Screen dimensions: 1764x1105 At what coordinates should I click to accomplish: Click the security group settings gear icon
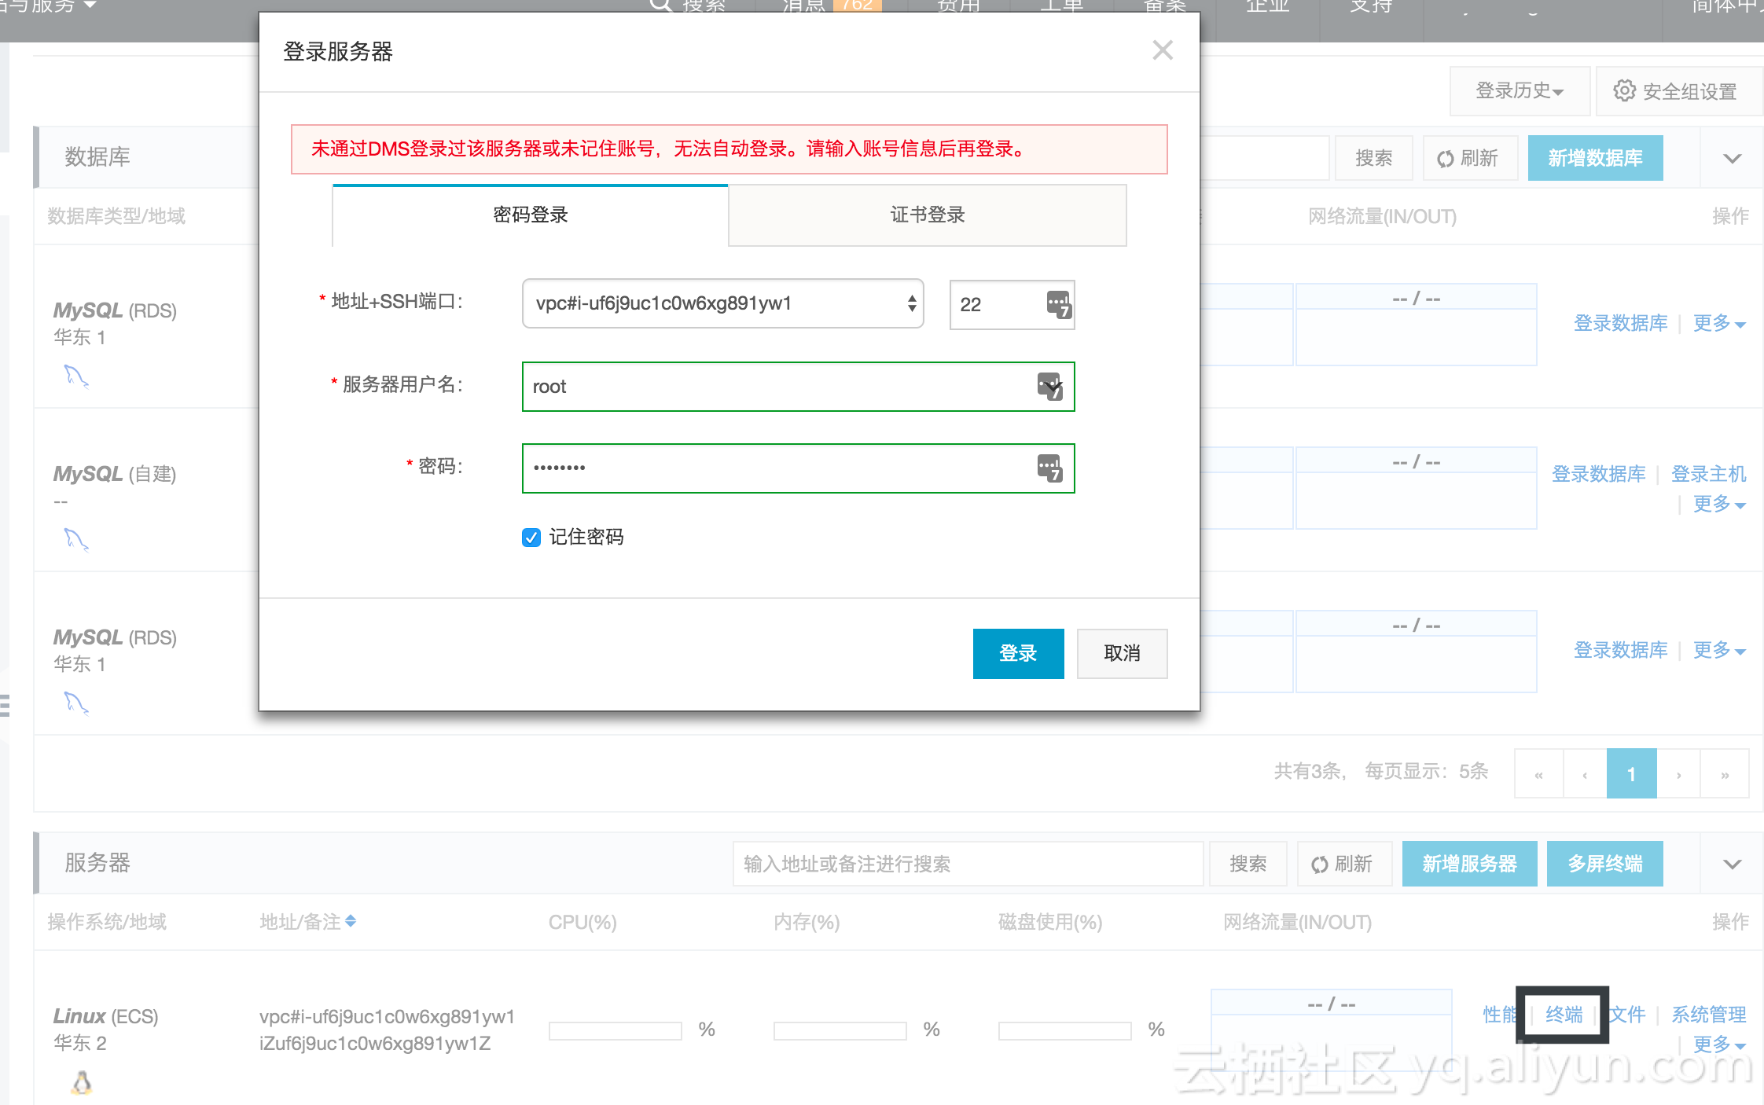pyautogui.click(x=1624, y=90)
